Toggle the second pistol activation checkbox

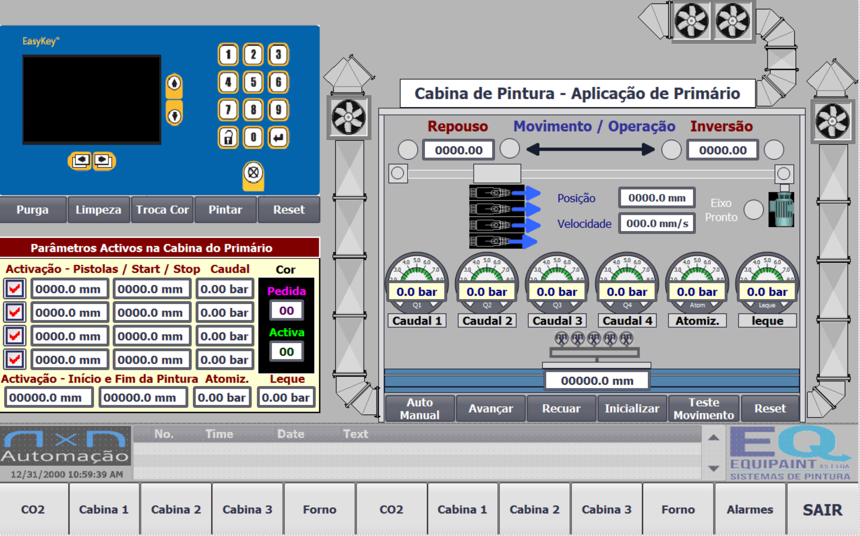click(15, 312)
